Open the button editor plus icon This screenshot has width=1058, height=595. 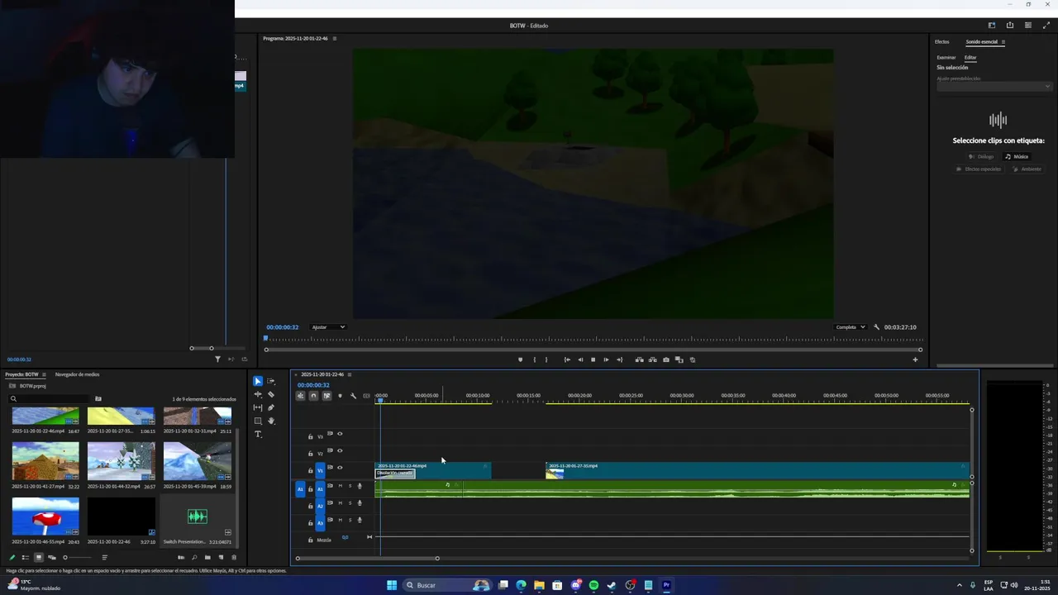tap(915, 359)
